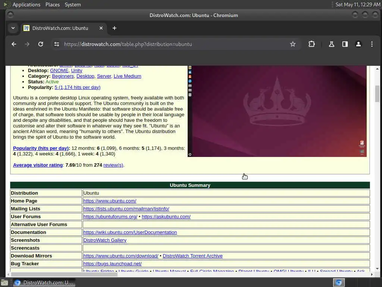
Task: Click the address bar URL
Action: (128, 44)
